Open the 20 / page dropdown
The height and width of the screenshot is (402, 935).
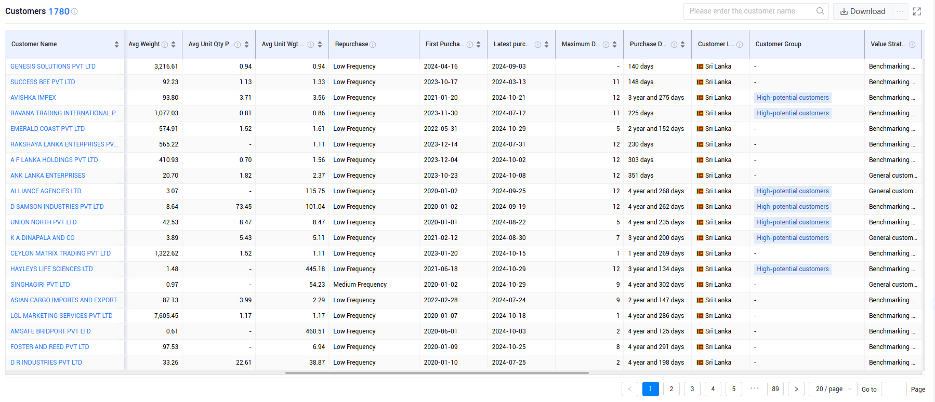click(x=833, y=389)
